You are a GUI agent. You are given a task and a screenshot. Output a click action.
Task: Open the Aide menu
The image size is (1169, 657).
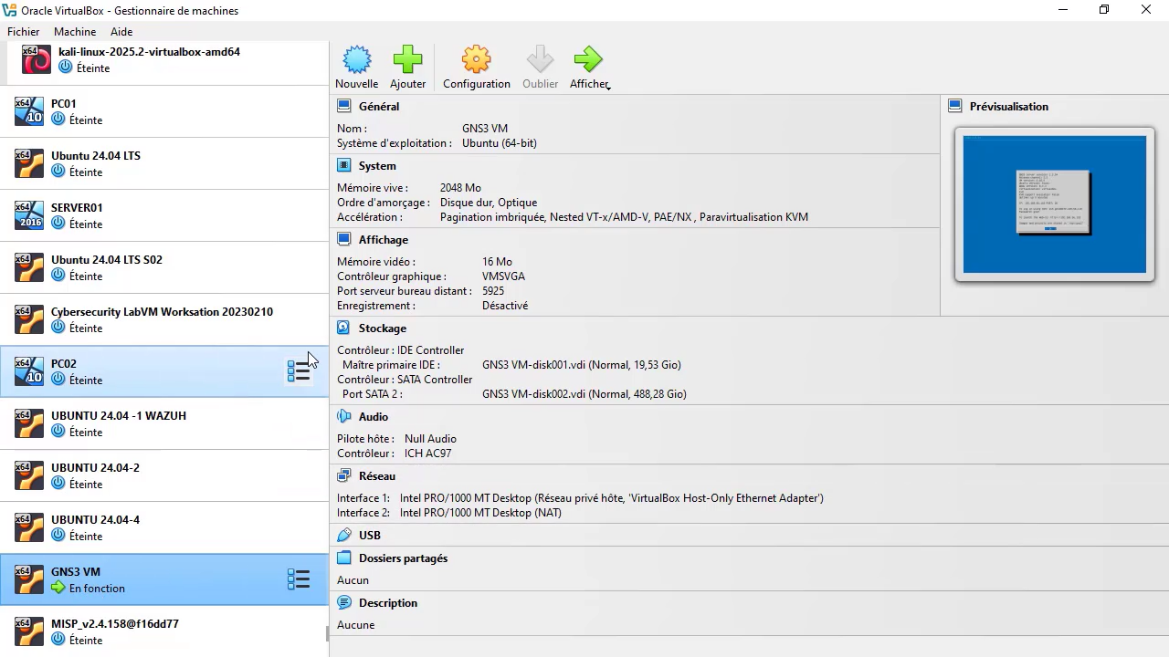click(x=121, y=32)
